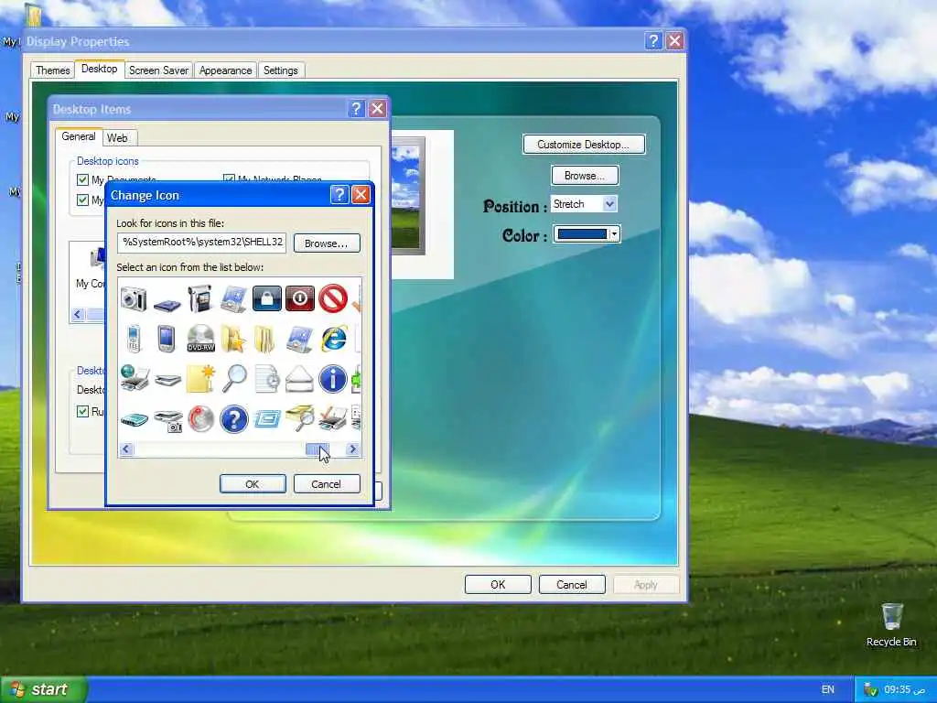Select the plain open folder icon
Viewport: 937px width, 703px height.
[264, 339]
